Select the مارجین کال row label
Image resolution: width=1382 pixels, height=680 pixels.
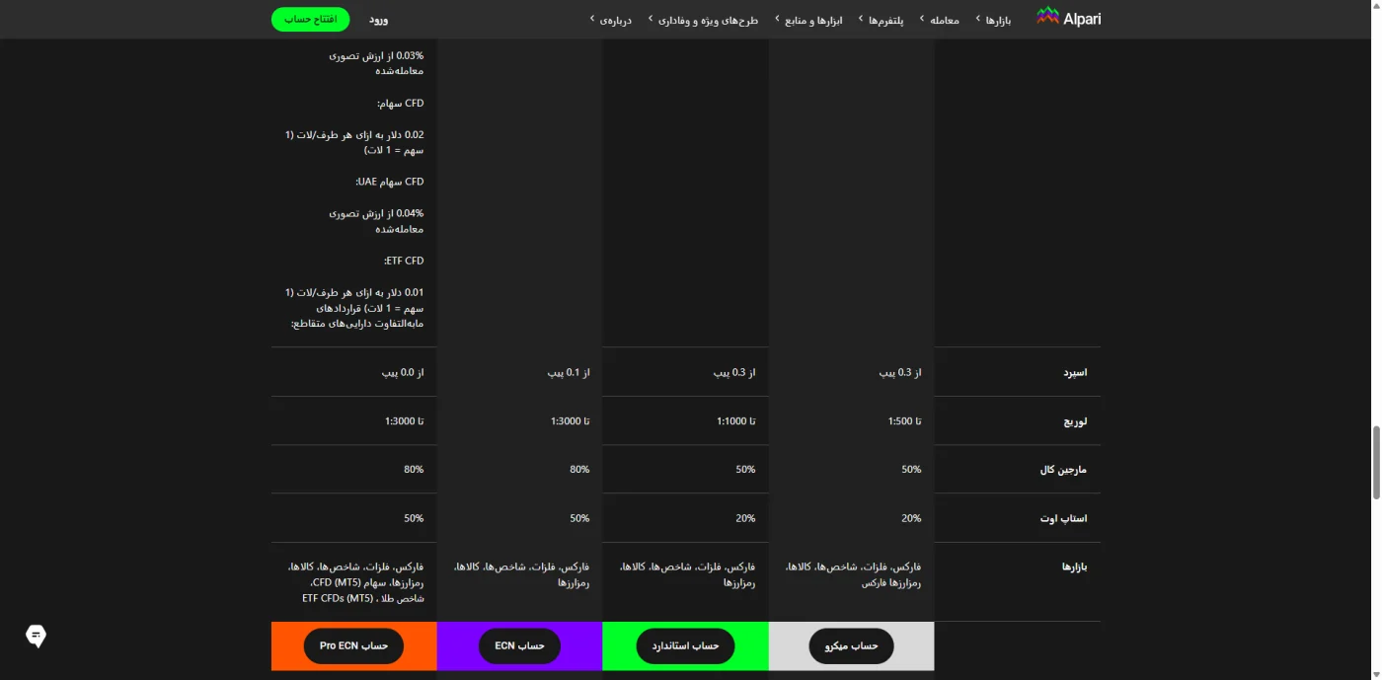click(1063, 470)
